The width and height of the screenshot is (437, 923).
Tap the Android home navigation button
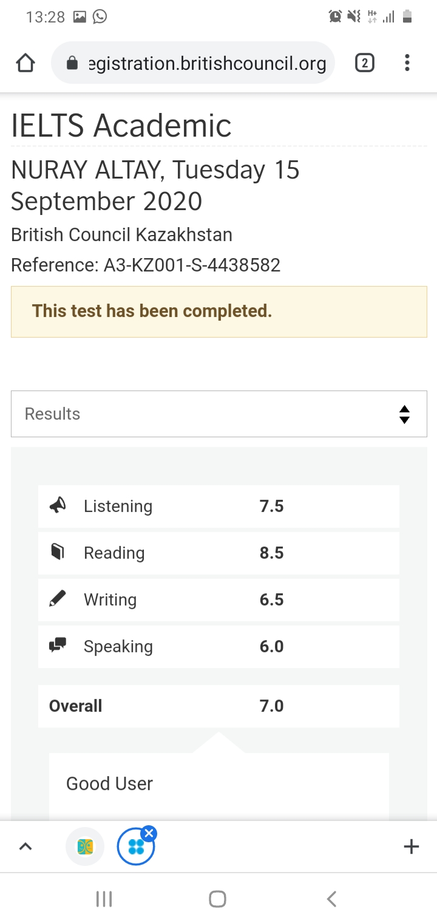[217, 899]
